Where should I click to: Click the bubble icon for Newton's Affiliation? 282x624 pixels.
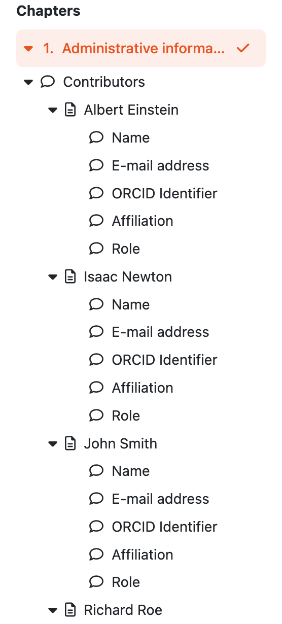tap(96, 388)
